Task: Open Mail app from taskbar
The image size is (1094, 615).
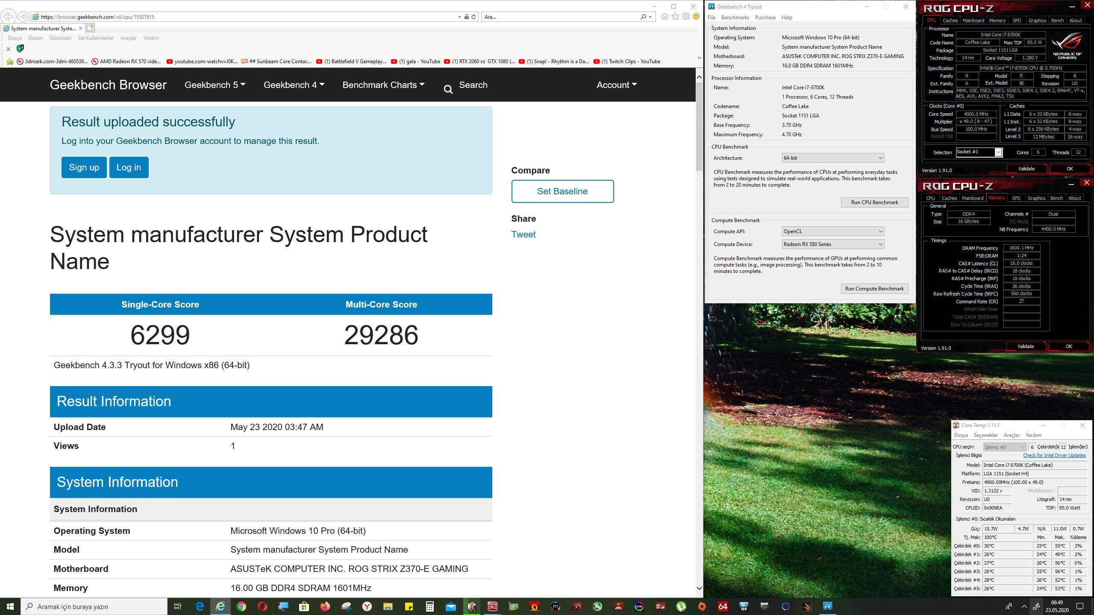Action: tap(450, 606)
